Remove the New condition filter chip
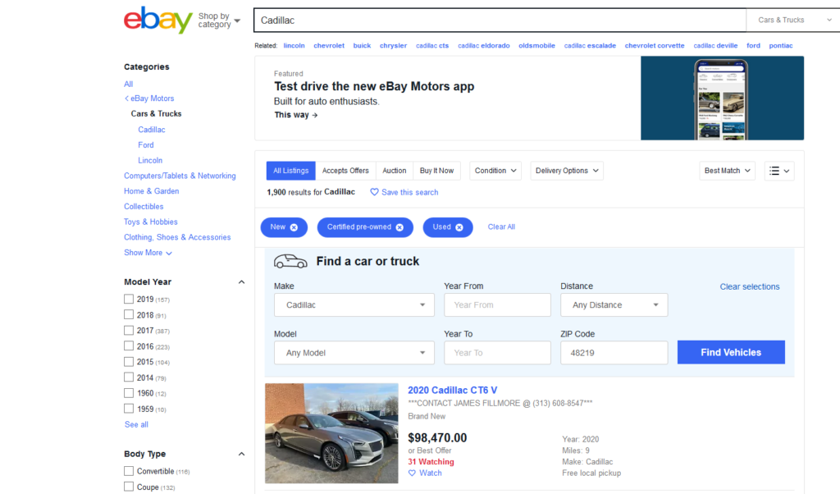The height and width of the screenshot is (494, 840). pos(294,227)
